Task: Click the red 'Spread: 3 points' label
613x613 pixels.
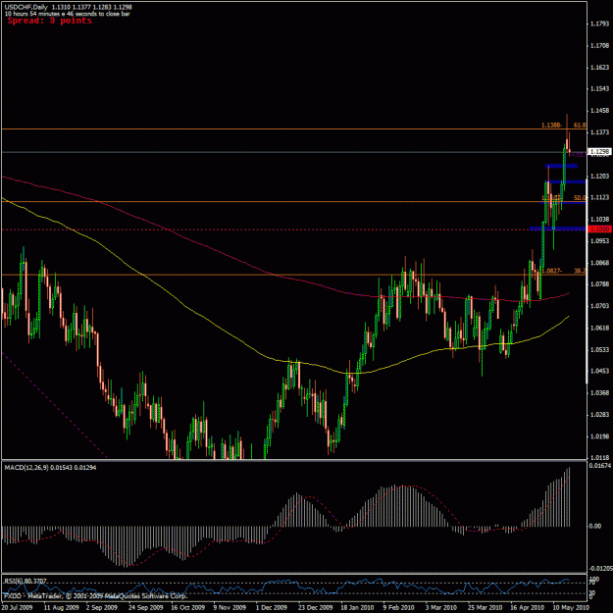Action: pos(50,21)
